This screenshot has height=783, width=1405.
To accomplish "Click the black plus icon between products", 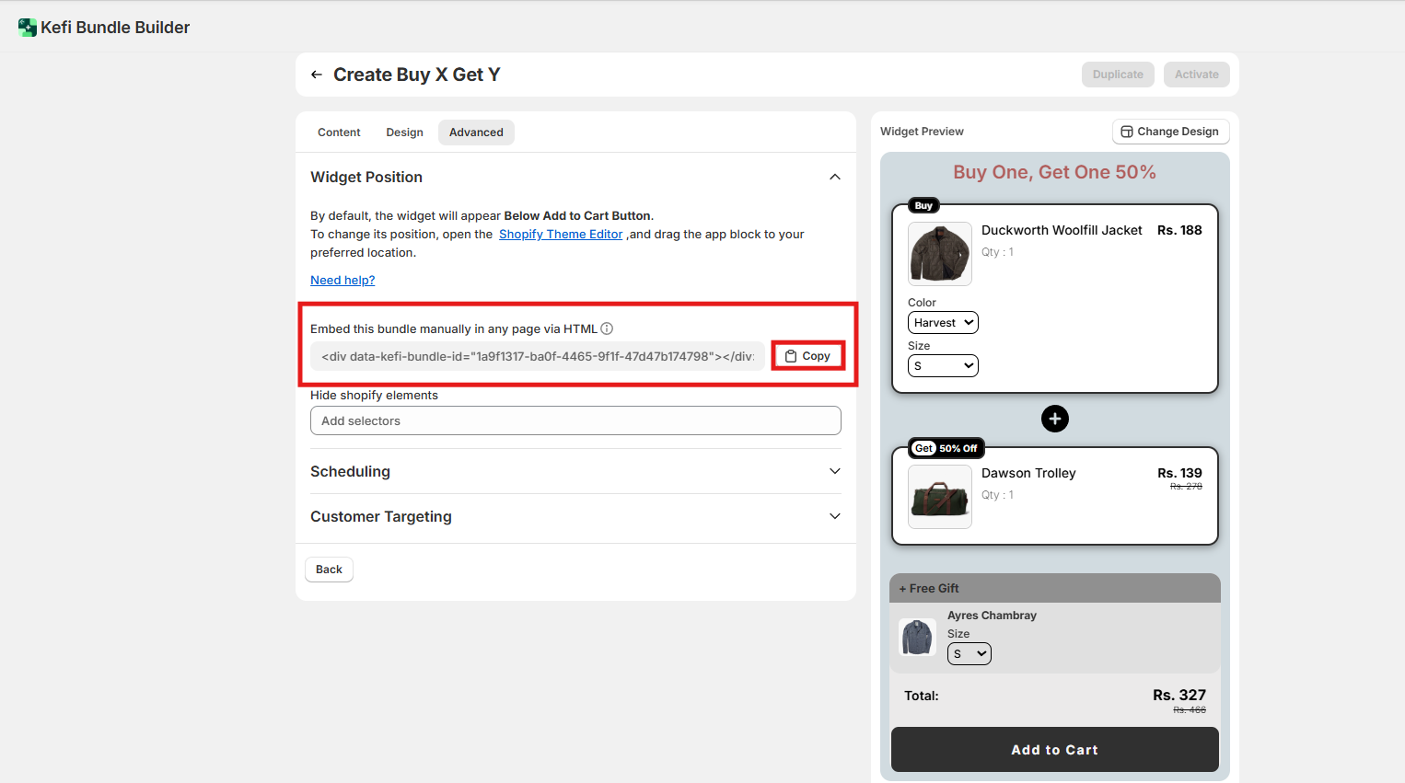I will coord(1055,419).
